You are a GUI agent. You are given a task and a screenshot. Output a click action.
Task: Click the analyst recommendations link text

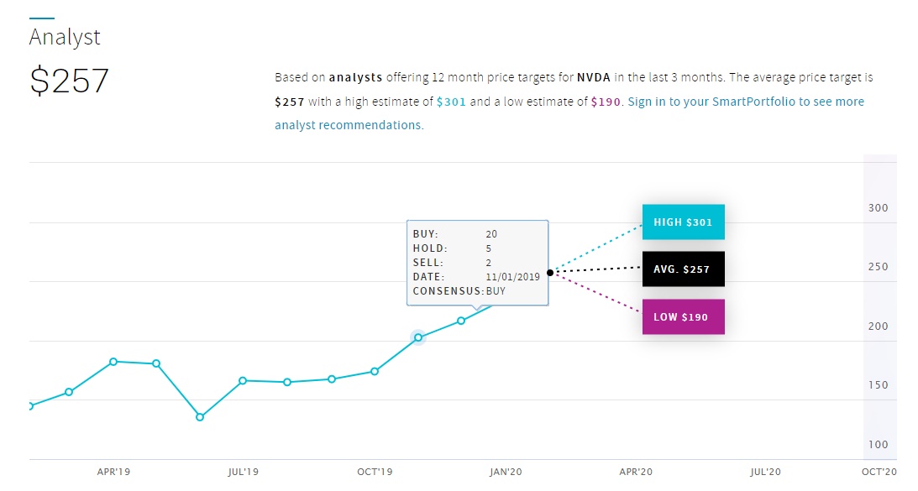[349, 125]
